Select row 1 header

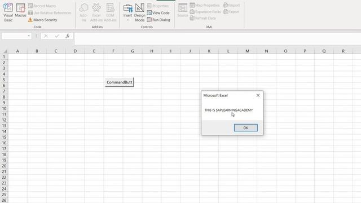click(x=4, y=56)
